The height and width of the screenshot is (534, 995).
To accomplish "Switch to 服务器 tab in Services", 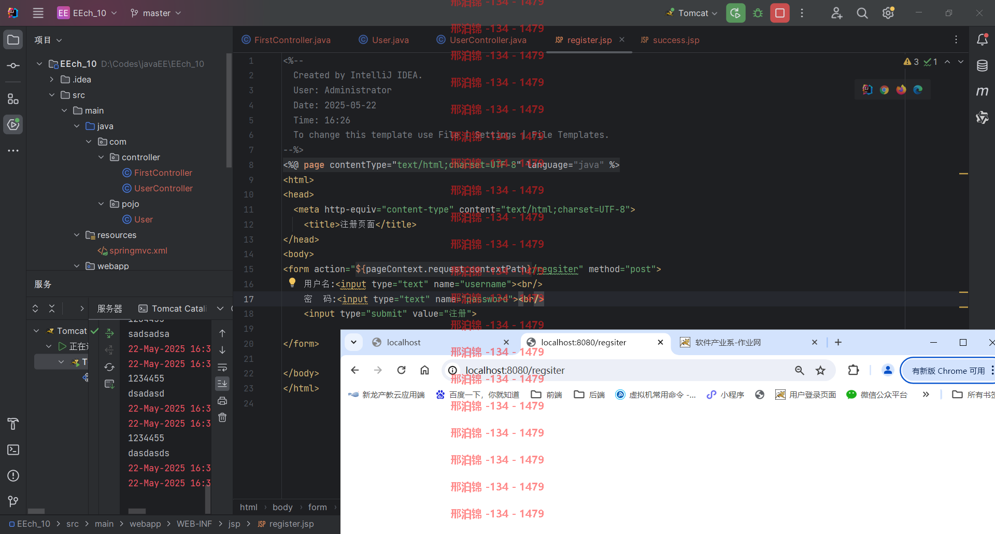I will [x=109, y=308].
